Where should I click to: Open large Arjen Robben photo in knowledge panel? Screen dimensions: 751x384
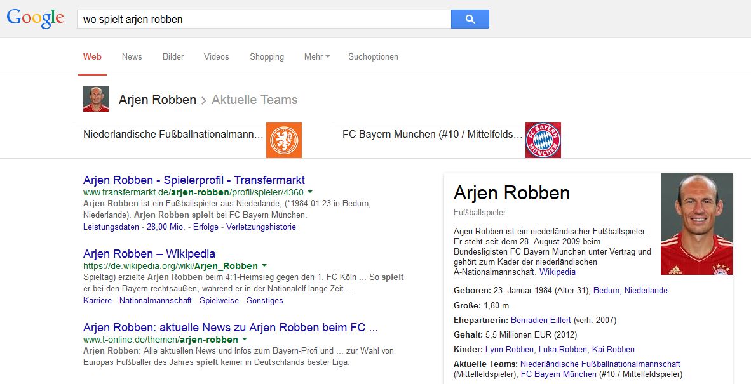(696, 224)
